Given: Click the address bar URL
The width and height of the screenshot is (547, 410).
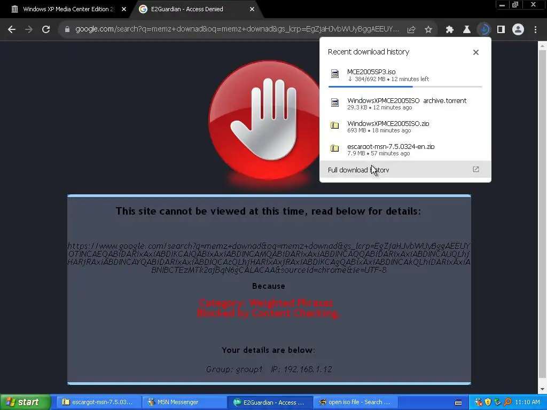Looking at the screenshot, I should 237,29.
